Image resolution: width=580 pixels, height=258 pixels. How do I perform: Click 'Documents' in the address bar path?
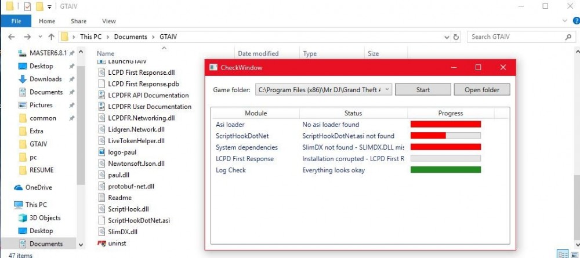(130, 37)
